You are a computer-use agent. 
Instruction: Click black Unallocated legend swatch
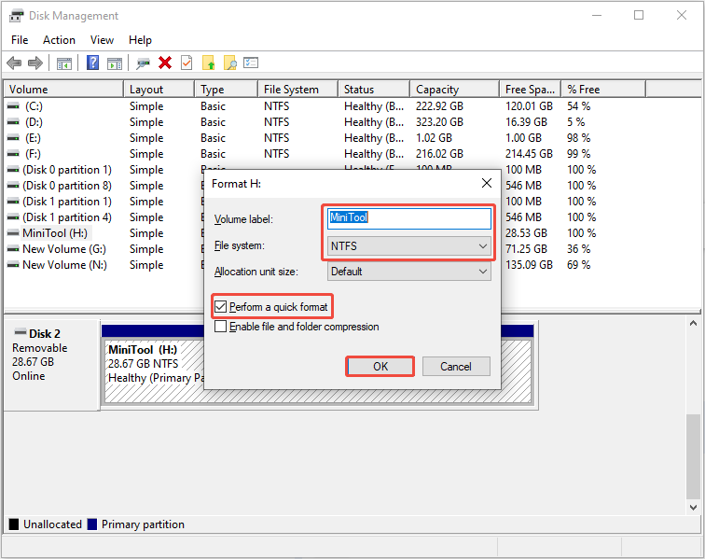(14, 524)
